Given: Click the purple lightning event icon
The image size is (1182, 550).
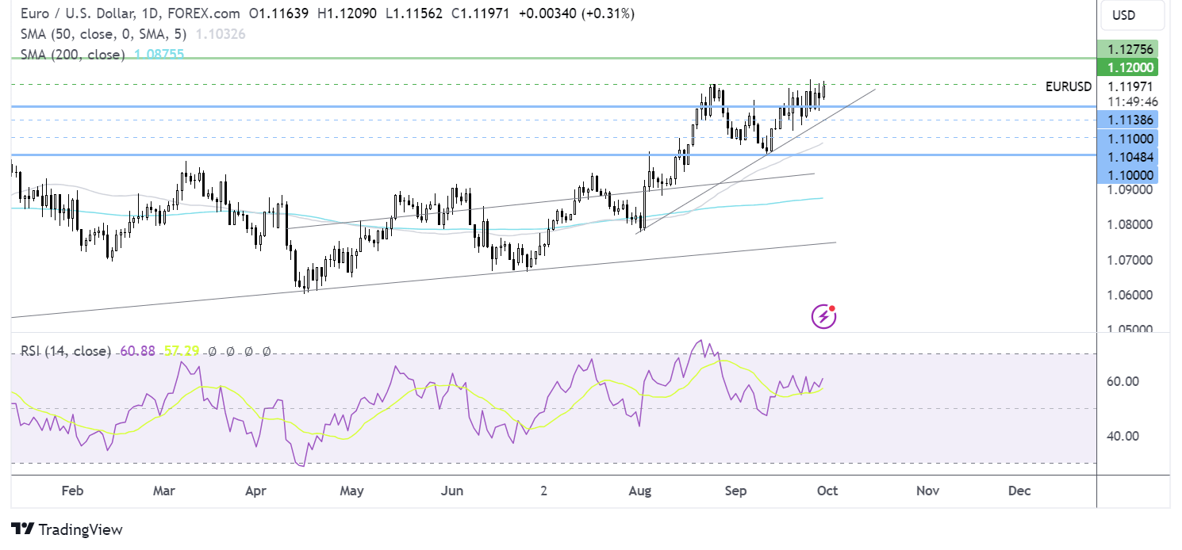Looking at the screenshot, I should tap(824, 316).
